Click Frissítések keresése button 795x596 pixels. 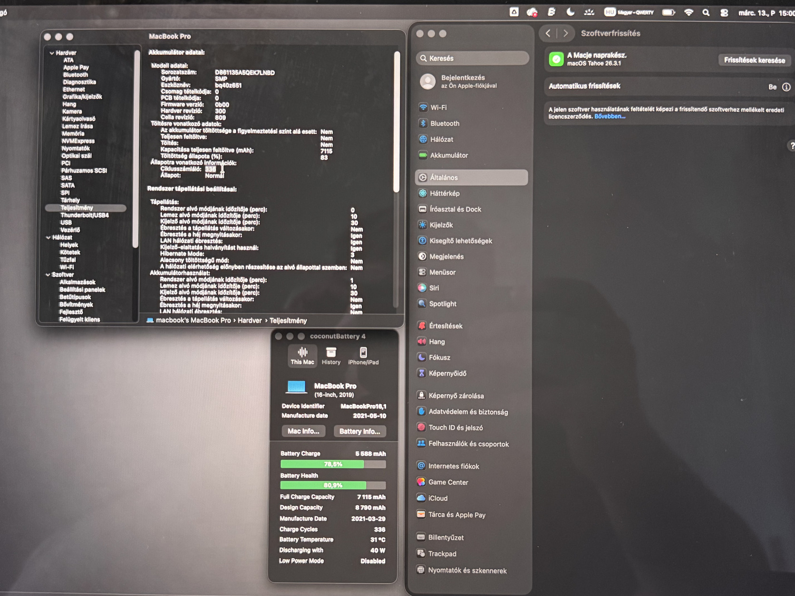click(x=755, y=60)
